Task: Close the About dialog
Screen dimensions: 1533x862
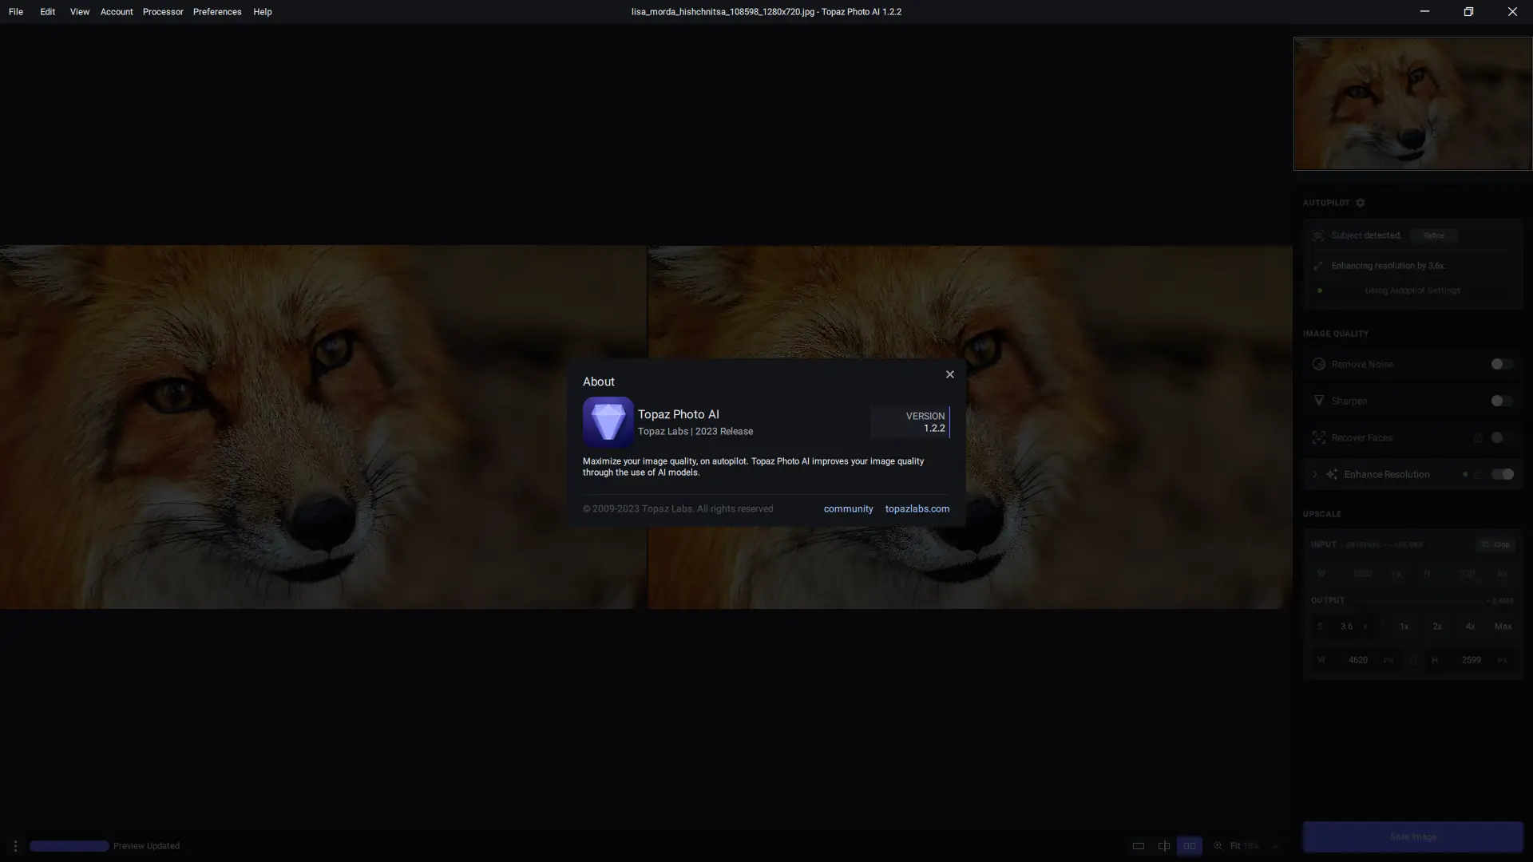Action: point(949,374)
